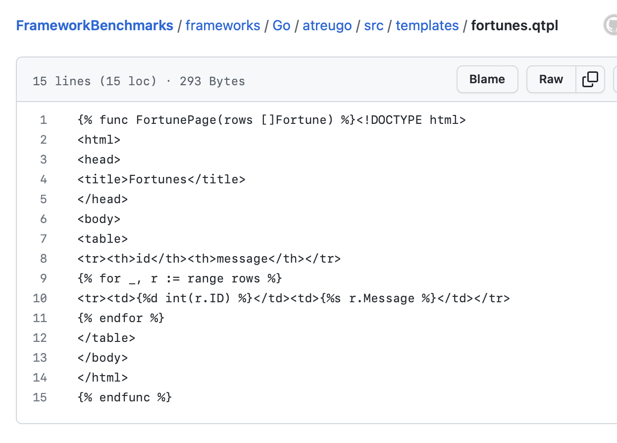617x443 pixels.
Task: Open the templates folder breadcrumb
Action: pos(427,26)
